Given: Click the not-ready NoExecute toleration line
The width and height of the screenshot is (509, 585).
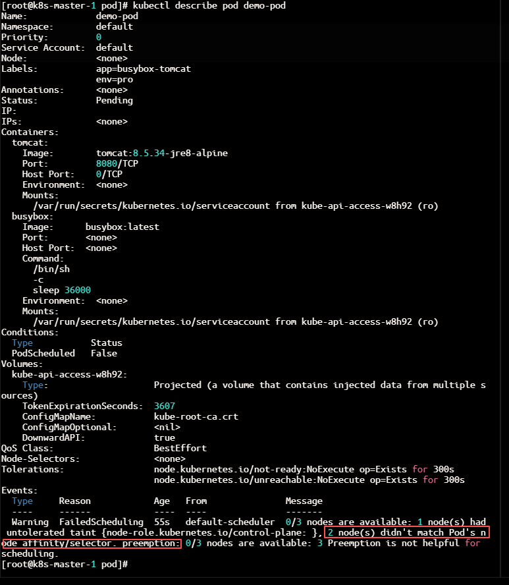Looking at the screenshot, I should pos(304,469).
